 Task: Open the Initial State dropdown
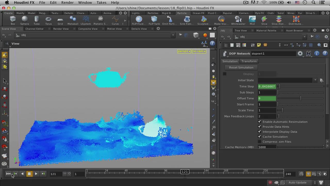[315, 80]
